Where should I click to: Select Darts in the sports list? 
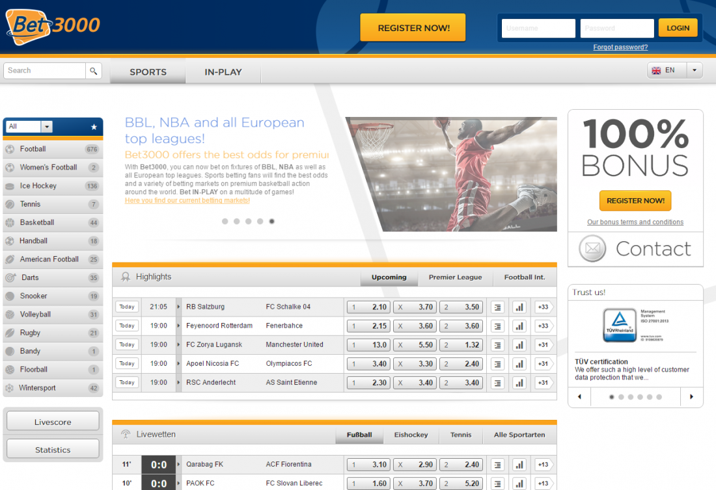pyautogui.click(x=53, y=277)
